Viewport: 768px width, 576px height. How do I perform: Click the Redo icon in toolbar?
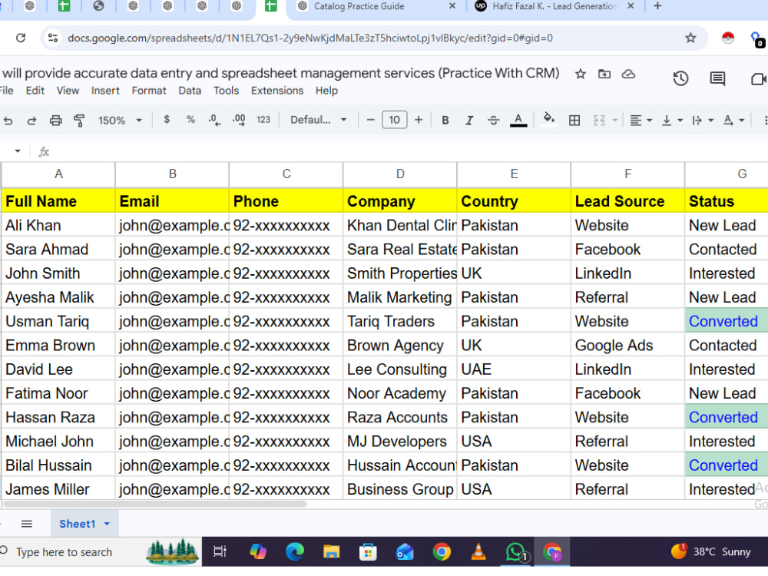(31, 120)
